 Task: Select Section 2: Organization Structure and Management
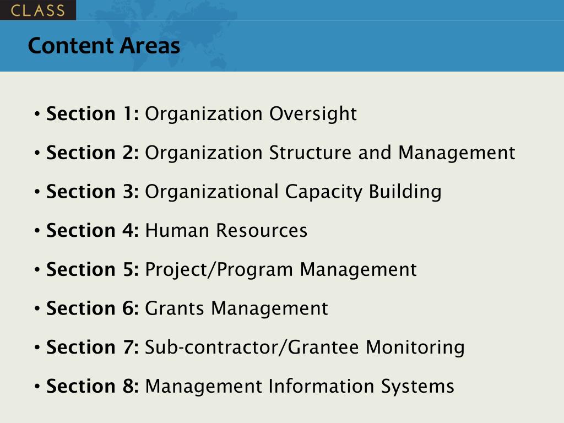coord(281,153)
